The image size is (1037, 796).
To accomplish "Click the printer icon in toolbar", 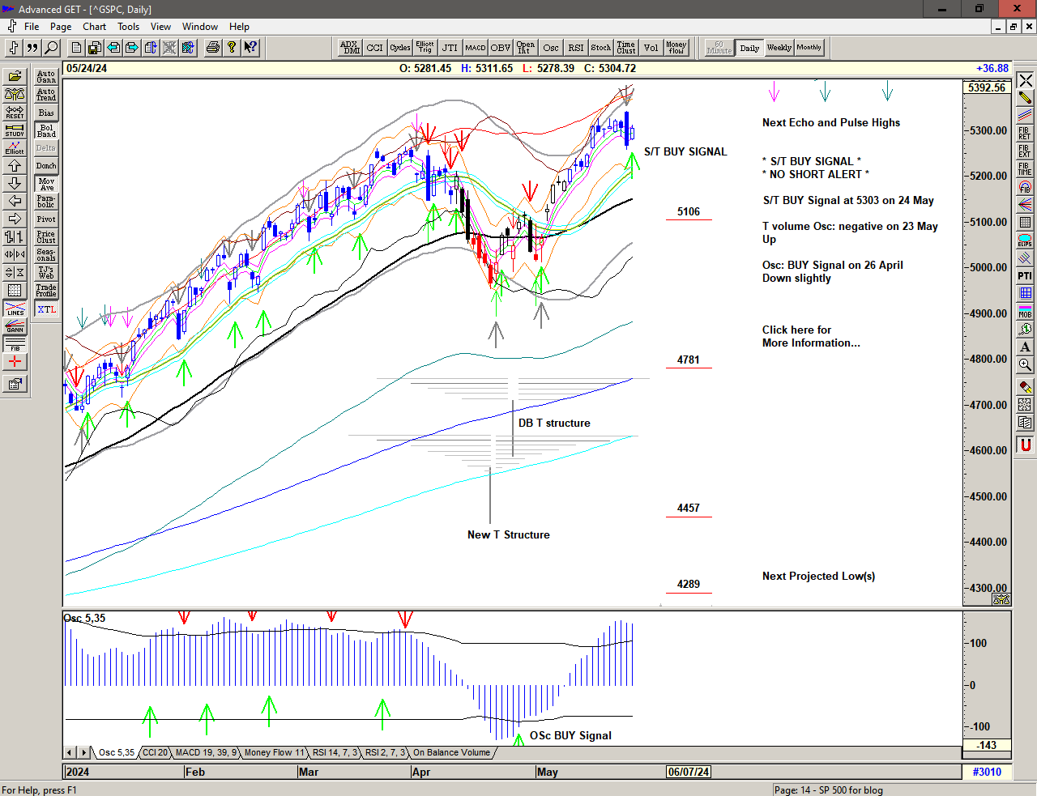I will coord(213,48).
